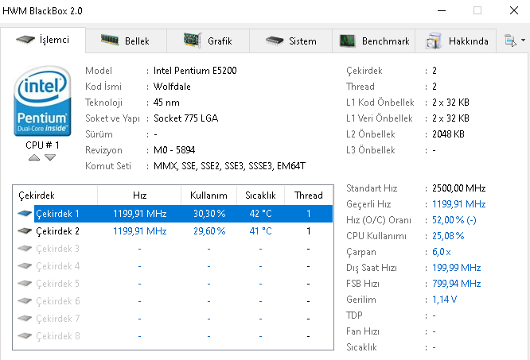Click the export dropdown icon beside Hakkında
Viewport: 530px width, 360px height.
[511, 41]
